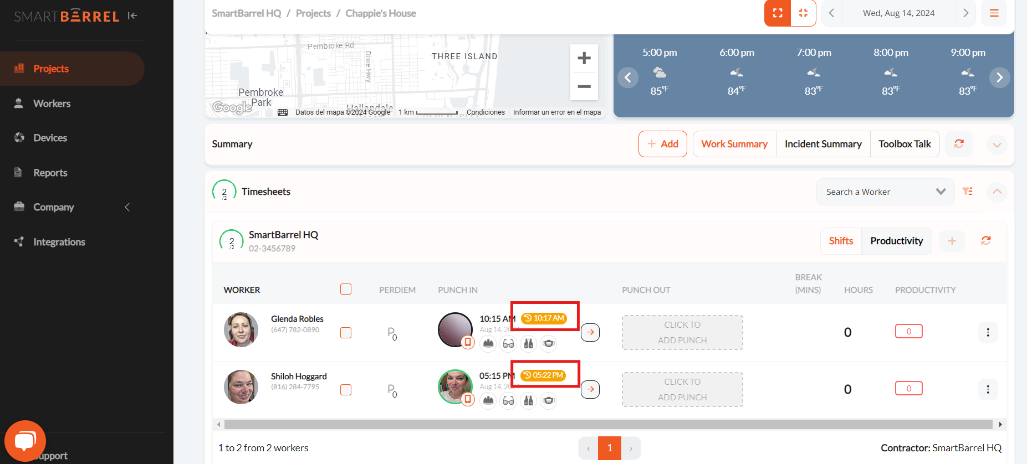Viewport: 1027px width, 464px height.
Task: Click the plus button beside Productivity
Action: point(952,241)
